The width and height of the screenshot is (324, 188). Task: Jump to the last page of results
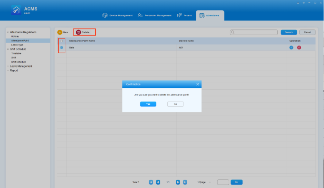[x=185, y=182]
